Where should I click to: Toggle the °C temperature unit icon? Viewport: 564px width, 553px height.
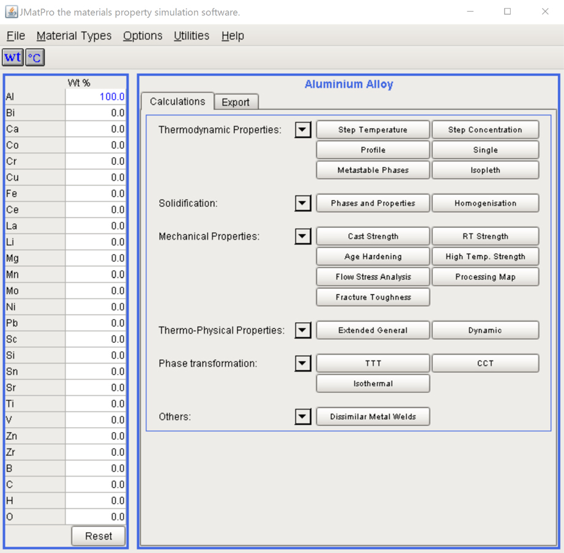pyautogui.click(x=35, y=57)
